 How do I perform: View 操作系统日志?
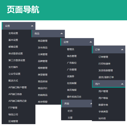[74, 97]
